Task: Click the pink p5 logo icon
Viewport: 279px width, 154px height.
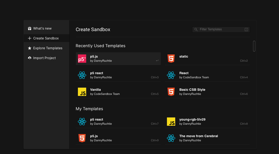Action: [x=82, y=59]
